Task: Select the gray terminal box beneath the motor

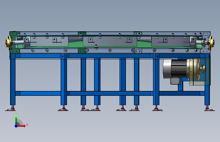Action: [175, 81]
